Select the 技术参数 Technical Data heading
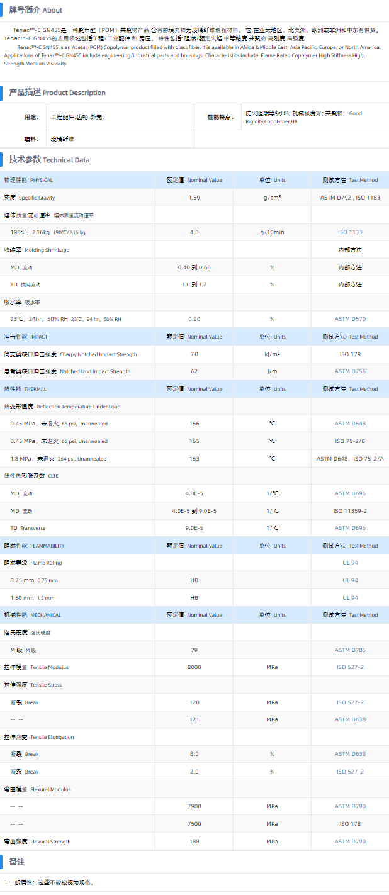 pyautogui.click(x=48, y=160)
